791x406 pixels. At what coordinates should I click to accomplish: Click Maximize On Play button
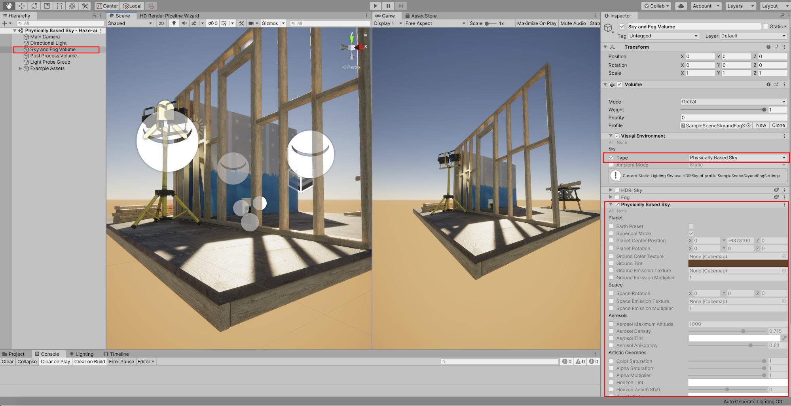coord(536,23)
